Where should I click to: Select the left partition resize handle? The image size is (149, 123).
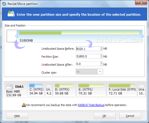pyautogui.click(x=17, y=36)
